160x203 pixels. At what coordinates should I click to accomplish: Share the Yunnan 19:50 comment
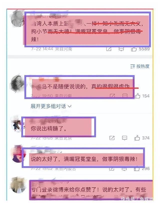(112, 96)
